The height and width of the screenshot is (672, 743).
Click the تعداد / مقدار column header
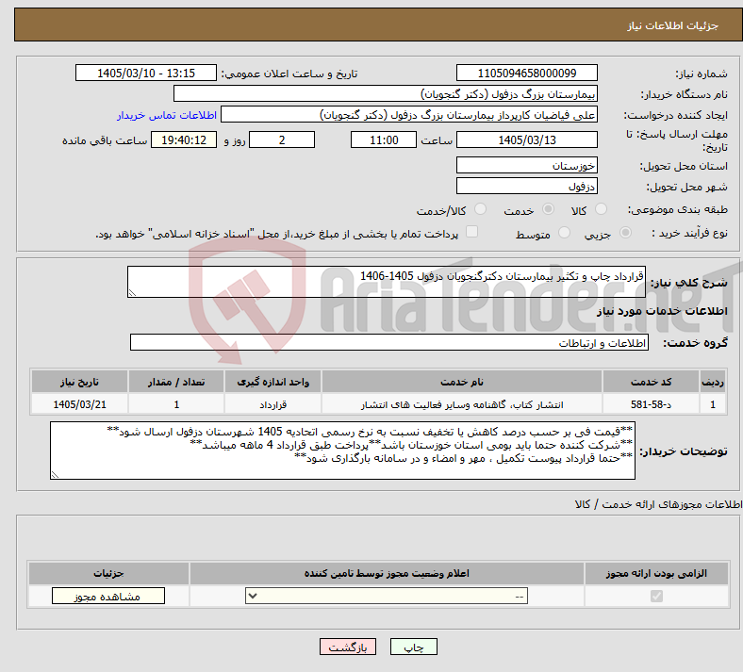(x=176, y=382)
